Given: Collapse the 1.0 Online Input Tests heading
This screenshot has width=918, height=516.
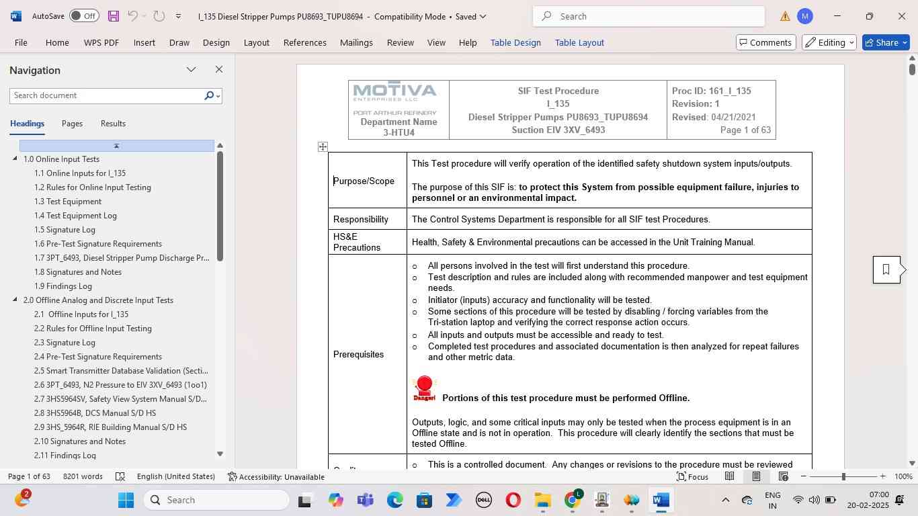Looking at the screenshot, I should coord(15,159).
